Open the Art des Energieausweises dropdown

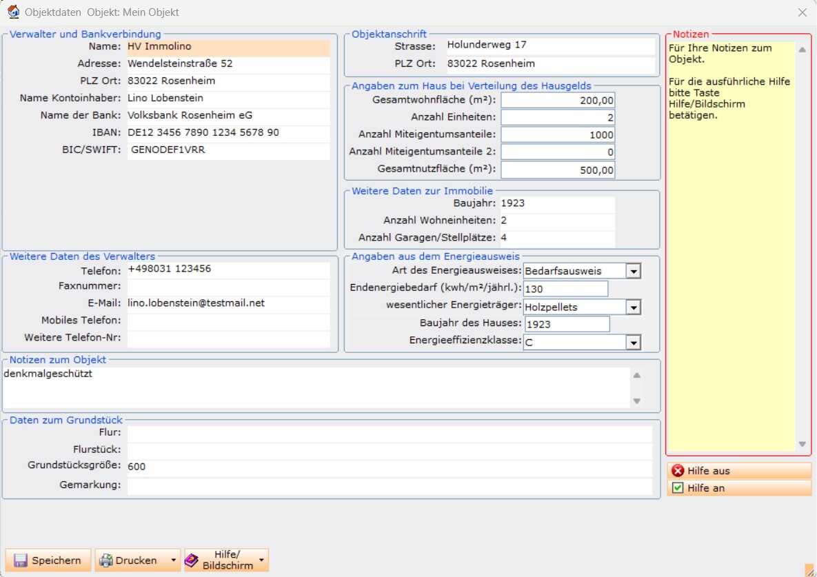coord(633,271)
